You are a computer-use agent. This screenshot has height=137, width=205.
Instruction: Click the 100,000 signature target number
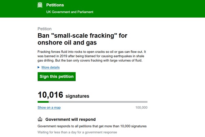pos(141,108)
